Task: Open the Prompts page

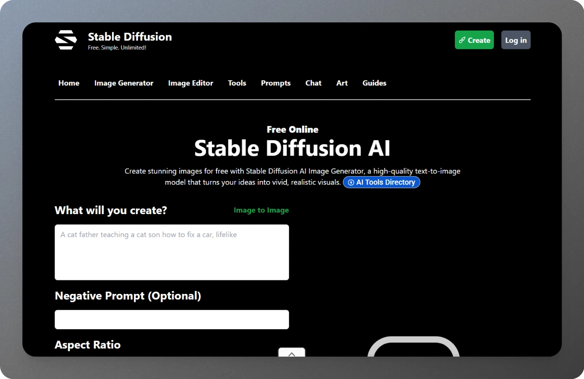Action: pyautogui.click(x=275, y=83)
